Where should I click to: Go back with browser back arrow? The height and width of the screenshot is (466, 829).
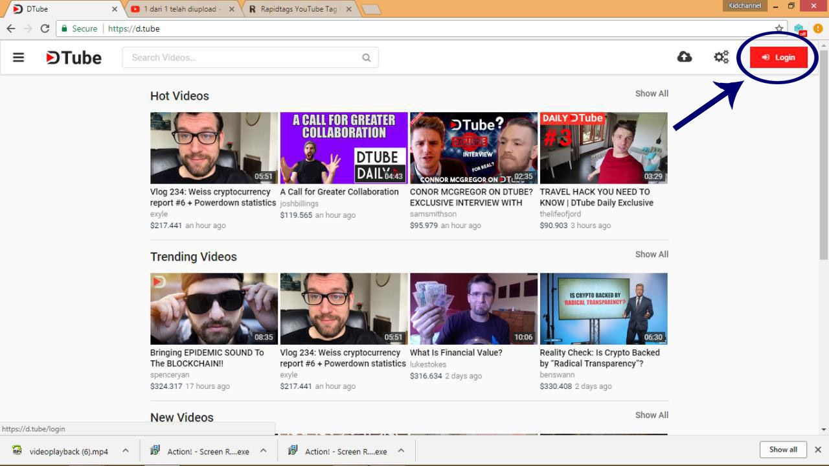[x=10, y=29]
